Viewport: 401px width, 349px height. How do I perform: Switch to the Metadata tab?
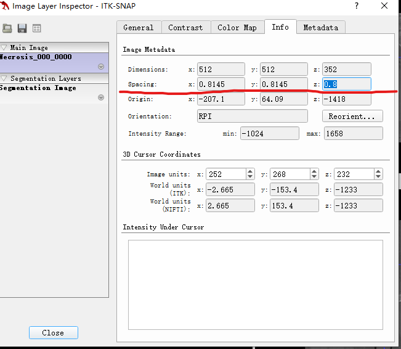pyautogui.click(x=321, y=27)
